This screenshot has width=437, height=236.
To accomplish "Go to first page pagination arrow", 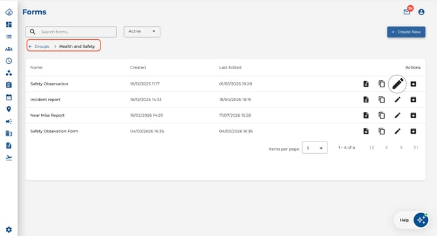I will tap(372, 148).
